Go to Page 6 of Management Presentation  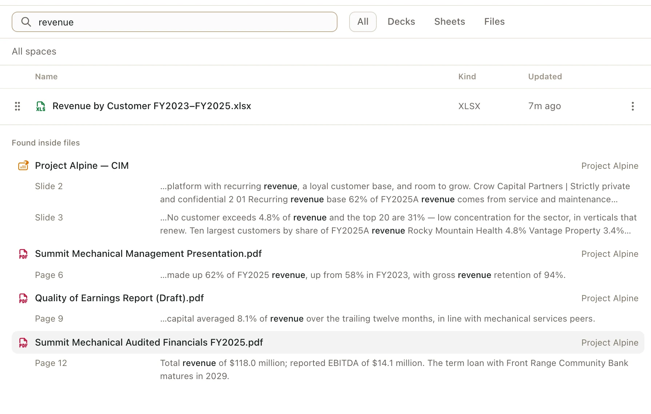click(49, 275)
